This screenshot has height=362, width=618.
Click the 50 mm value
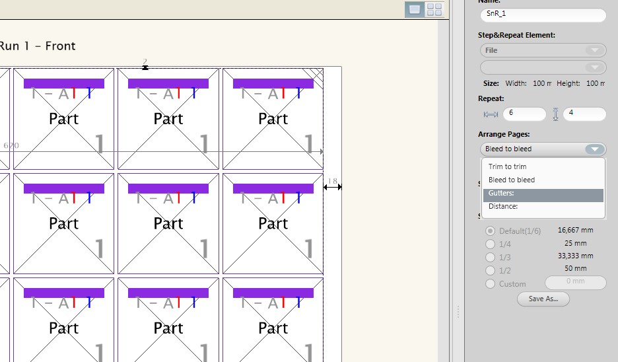click(x=576, y=269)
